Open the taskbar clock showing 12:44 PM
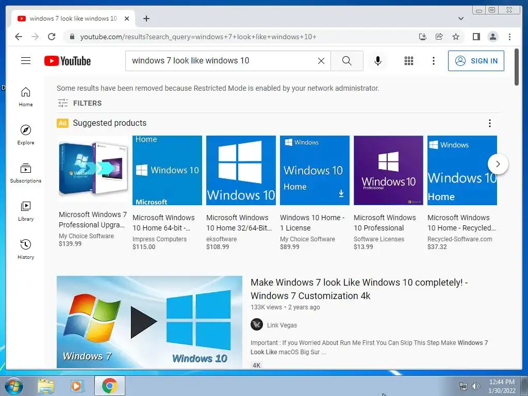The image size is (528, 396). 502,386
